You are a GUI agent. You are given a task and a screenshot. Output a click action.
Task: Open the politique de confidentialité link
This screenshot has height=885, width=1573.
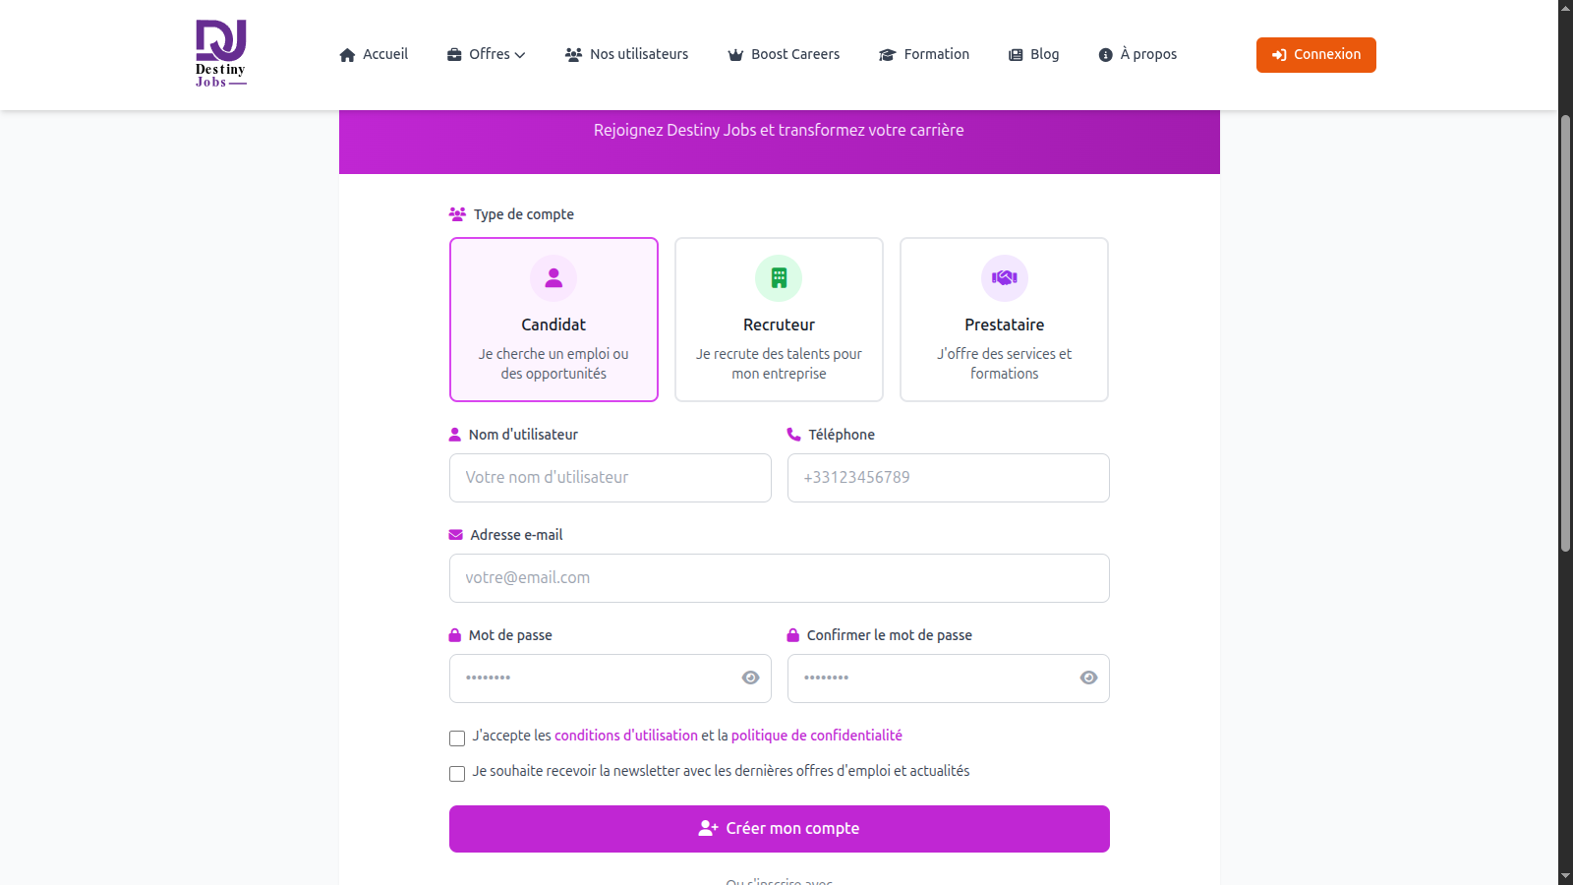point(816,736)
